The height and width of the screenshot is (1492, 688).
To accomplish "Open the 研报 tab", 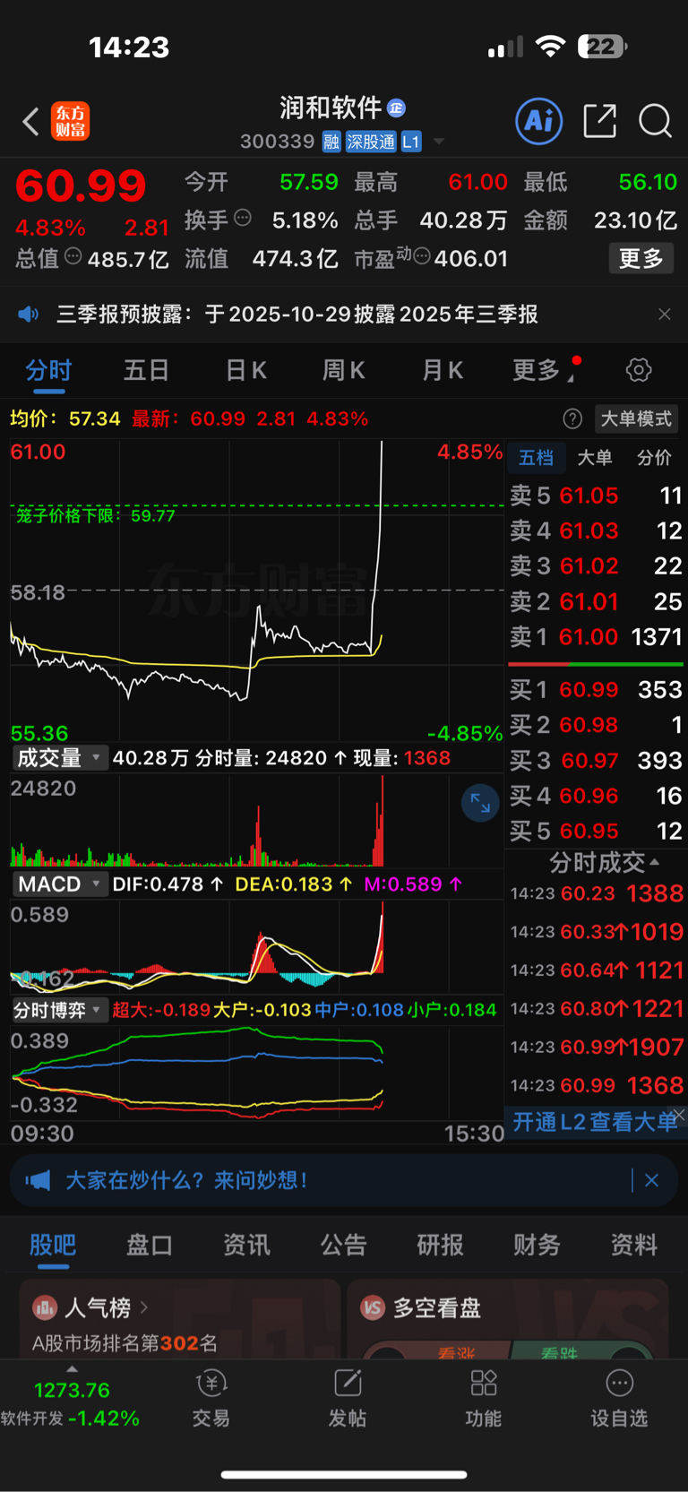I will coord(440,1245).
